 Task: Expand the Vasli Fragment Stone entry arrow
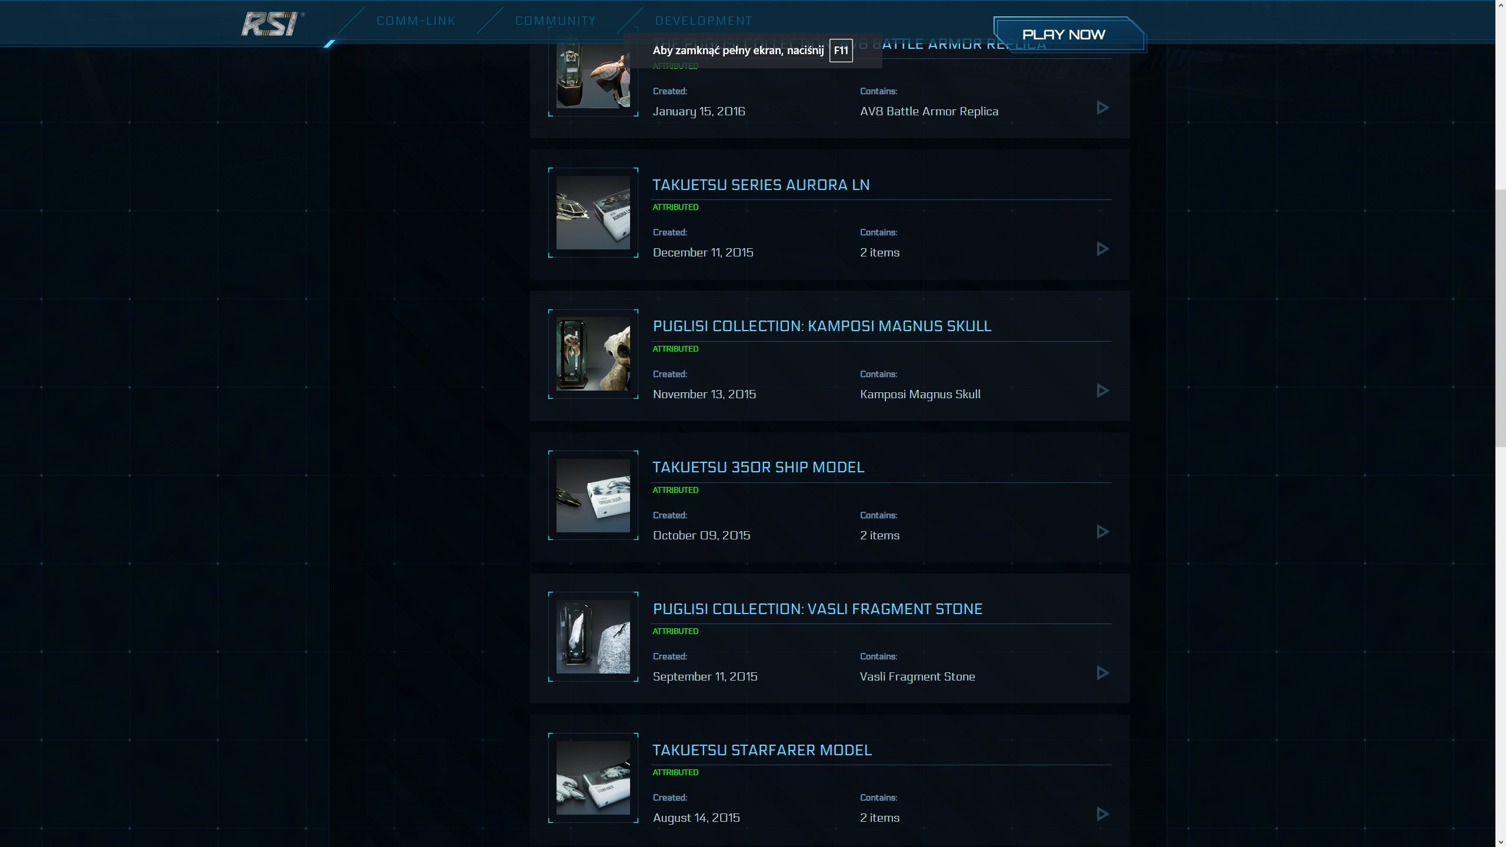tap(1103, 673)
